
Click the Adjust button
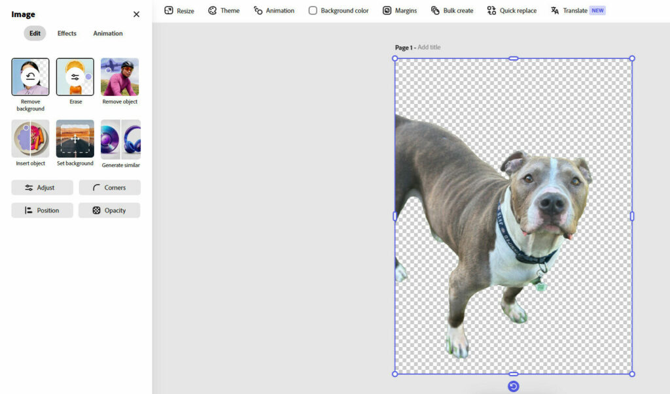pyautogui.click(x=42, y=188)
